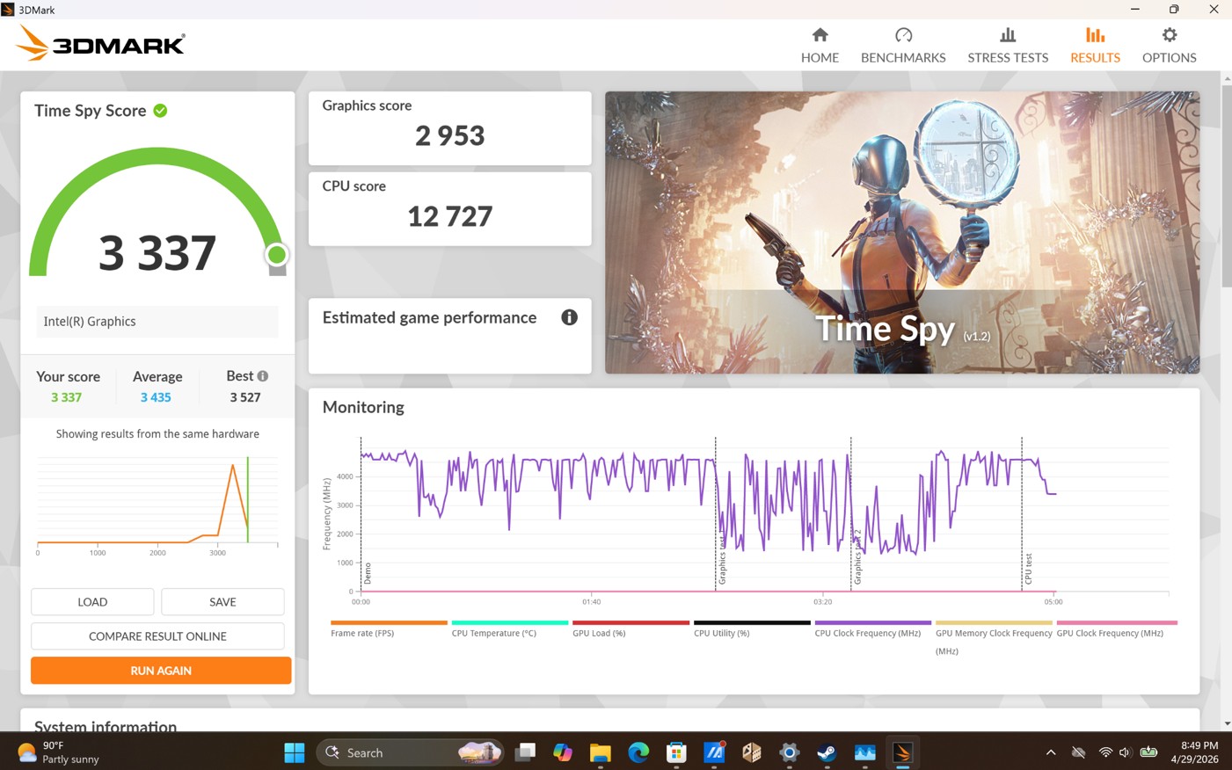The width and height of the screenshot is (1232, 770).
Task: Click the blue slanted-pen app taskbar icon
Action: 714,752
